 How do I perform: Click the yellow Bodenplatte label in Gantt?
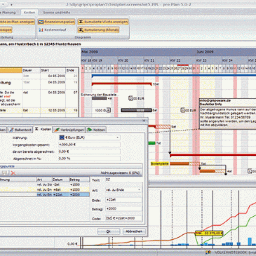pyautogui.click(x=157, y=163)
